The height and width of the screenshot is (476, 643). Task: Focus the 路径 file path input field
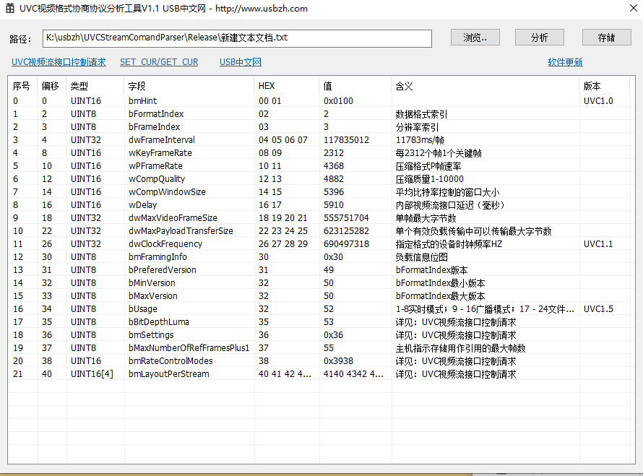237,38
